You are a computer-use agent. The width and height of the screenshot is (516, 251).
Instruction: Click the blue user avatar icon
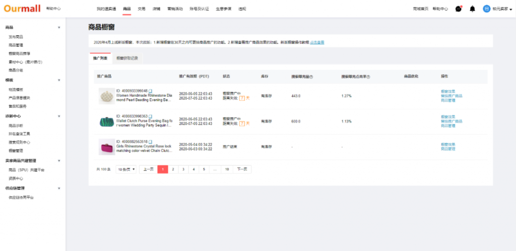pyautogui.click(x=486, y=9)
